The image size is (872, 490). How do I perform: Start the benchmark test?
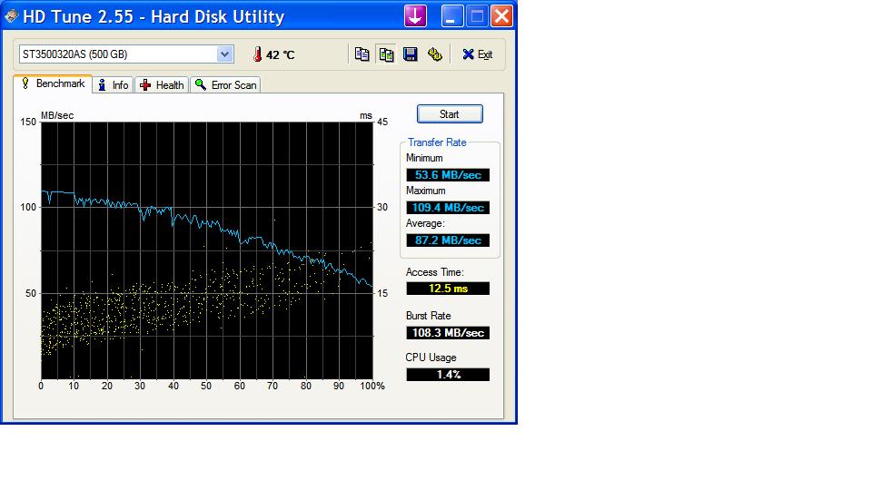pos(450,114)
